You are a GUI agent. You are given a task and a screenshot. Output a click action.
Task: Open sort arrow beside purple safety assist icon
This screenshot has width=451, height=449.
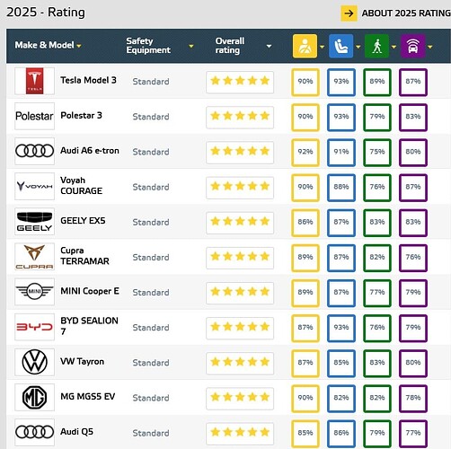[x=430, y=47]
